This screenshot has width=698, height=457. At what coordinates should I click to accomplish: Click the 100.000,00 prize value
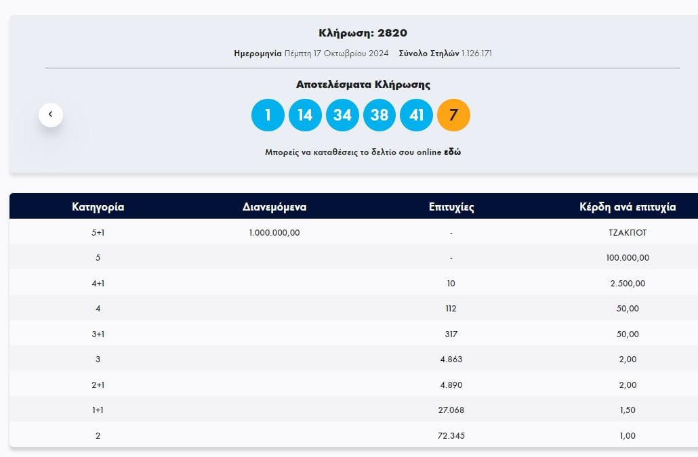coord(628,258)
